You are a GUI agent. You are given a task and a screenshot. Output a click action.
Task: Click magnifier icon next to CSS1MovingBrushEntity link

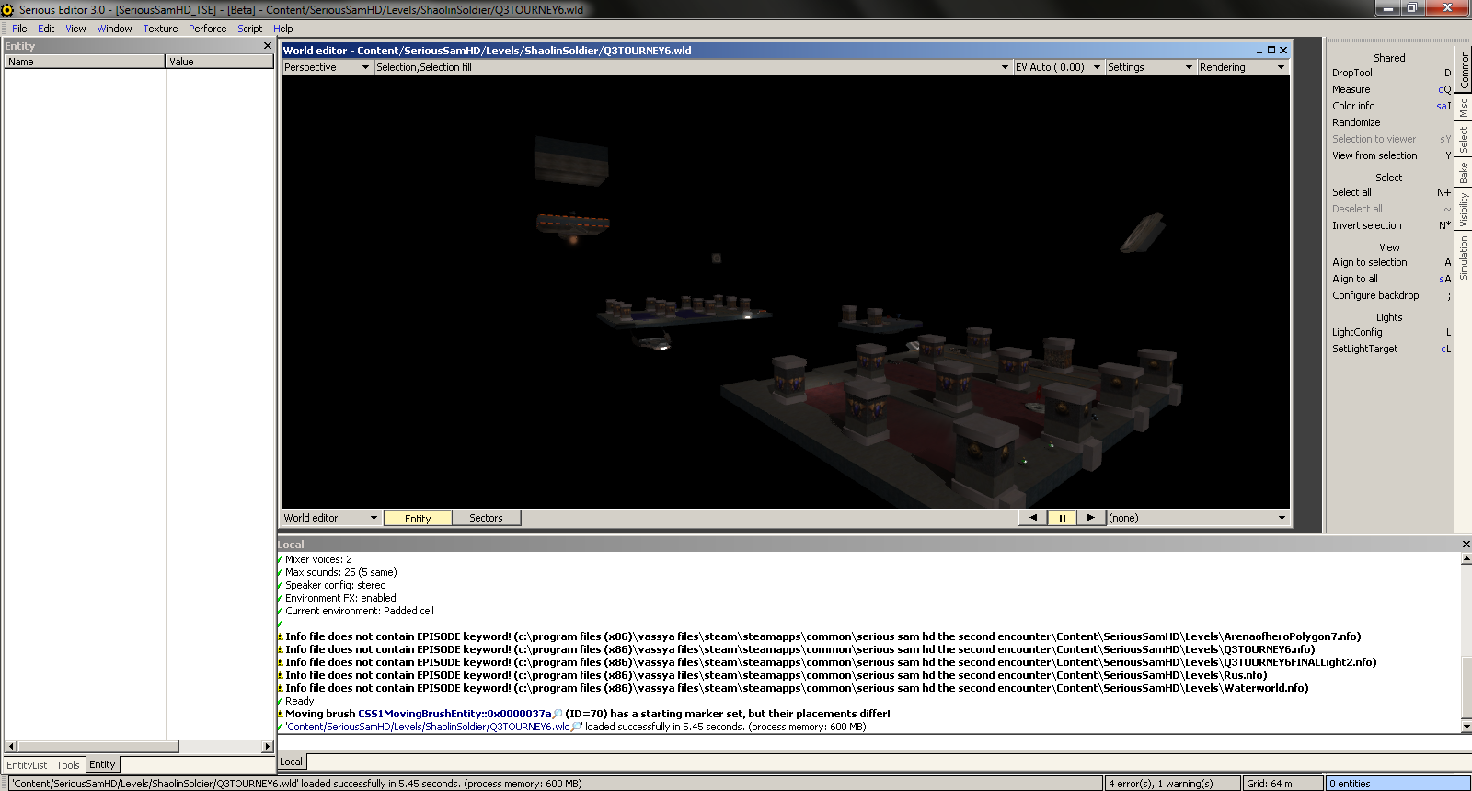(x=558, y=714)
